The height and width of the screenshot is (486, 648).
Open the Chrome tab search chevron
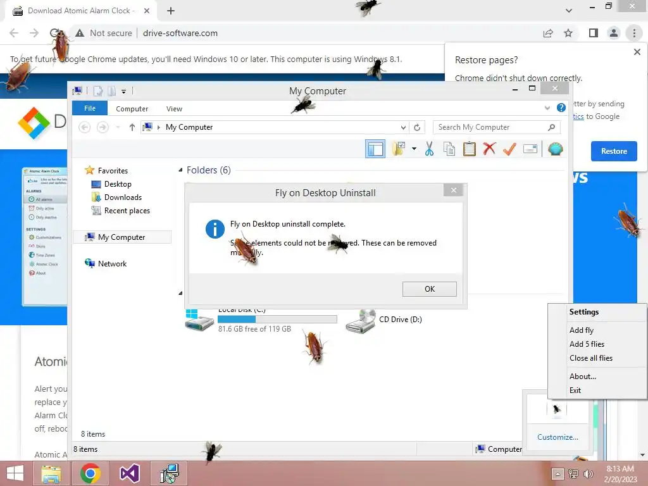pos(569,11)
